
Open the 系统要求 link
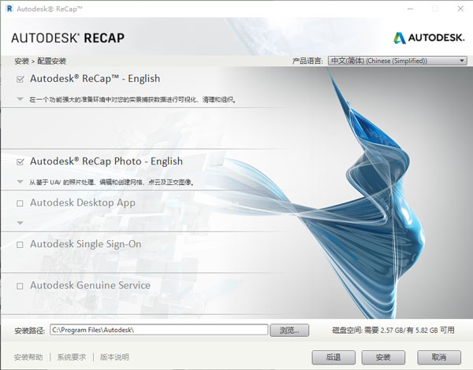point(73,357)
